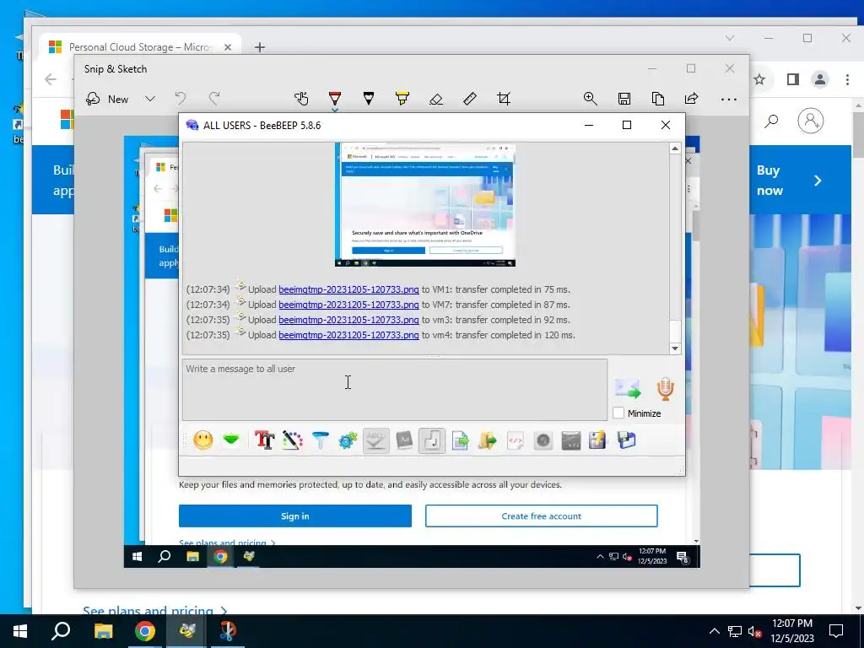Open File Explorer from the taskbar

[x=103, y=631]
